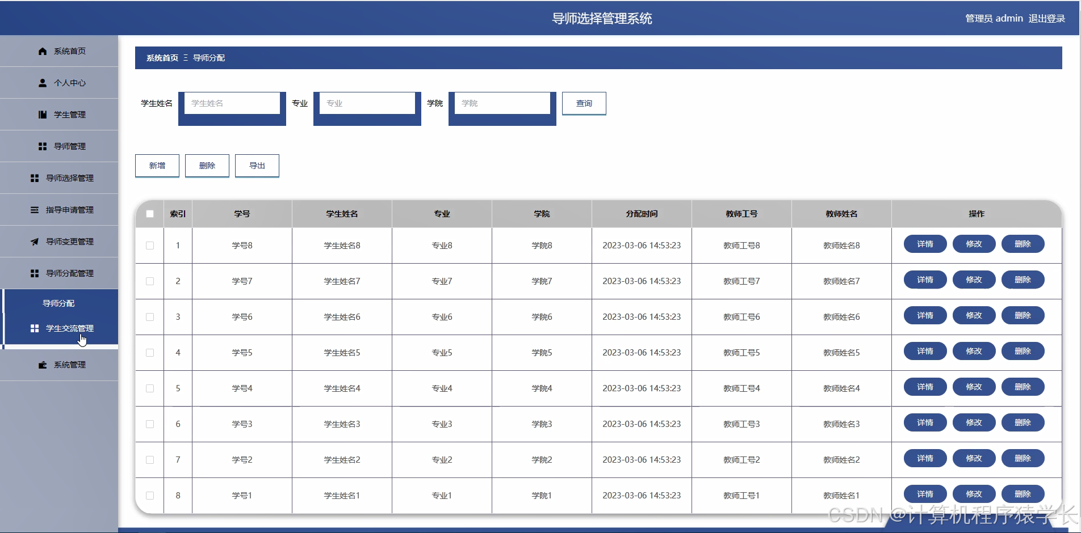Click 修改 for row 学号4

(974, 387)
